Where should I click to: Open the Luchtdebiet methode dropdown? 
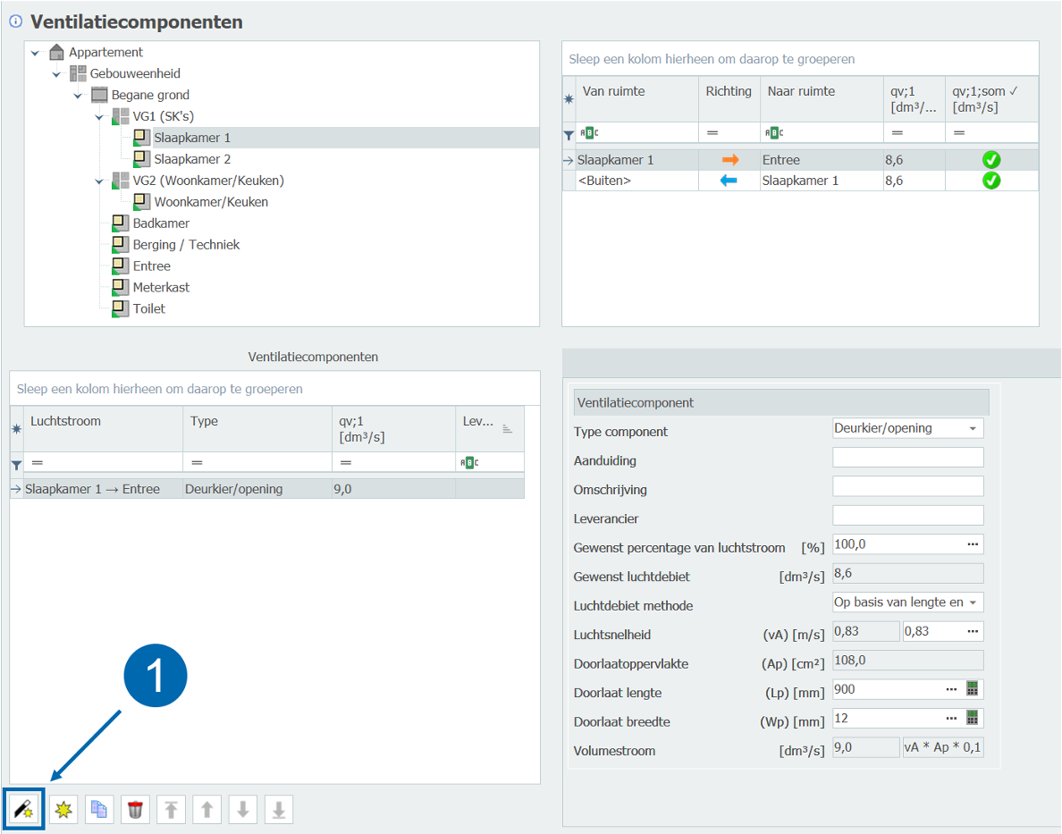tap(972, 602)
